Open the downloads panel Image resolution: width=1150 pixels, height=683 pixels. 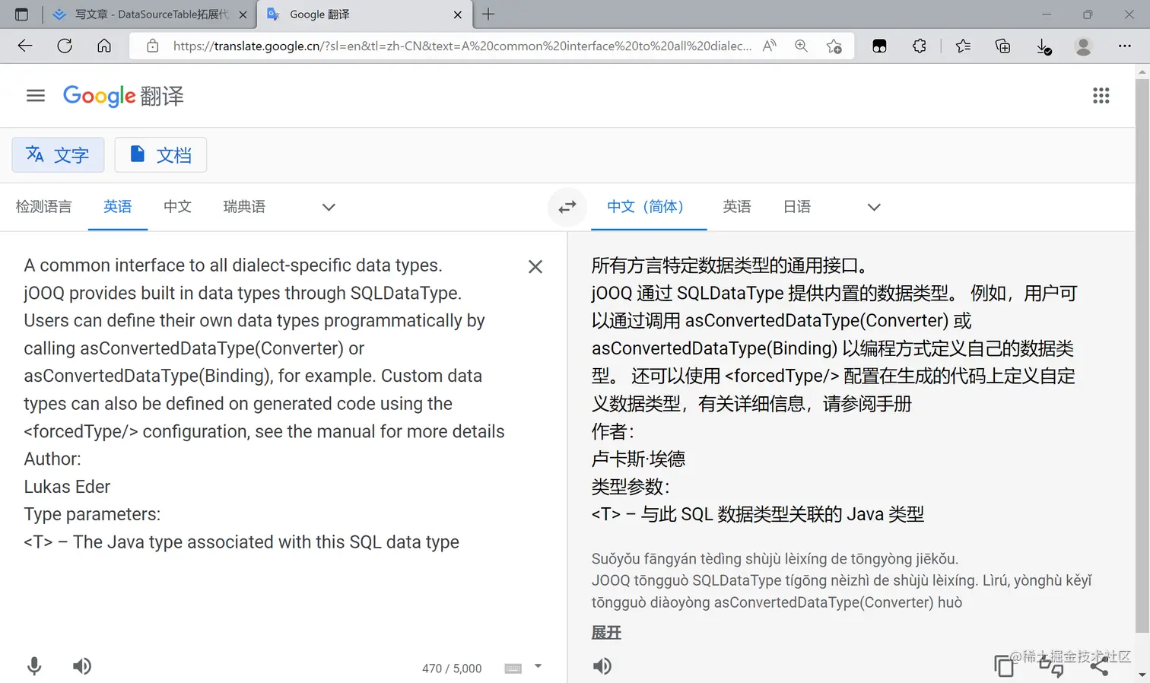pyautogui.click(x=1044, y=46)
